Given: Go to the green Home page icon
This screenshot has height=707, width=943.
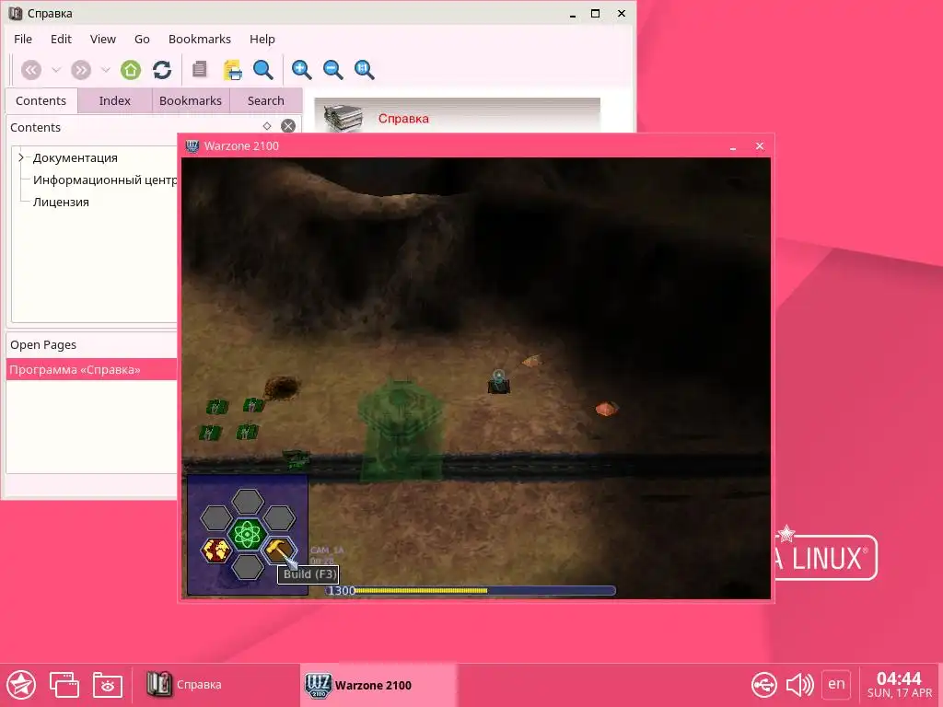Looking at the screenshot, I should 131,70.
